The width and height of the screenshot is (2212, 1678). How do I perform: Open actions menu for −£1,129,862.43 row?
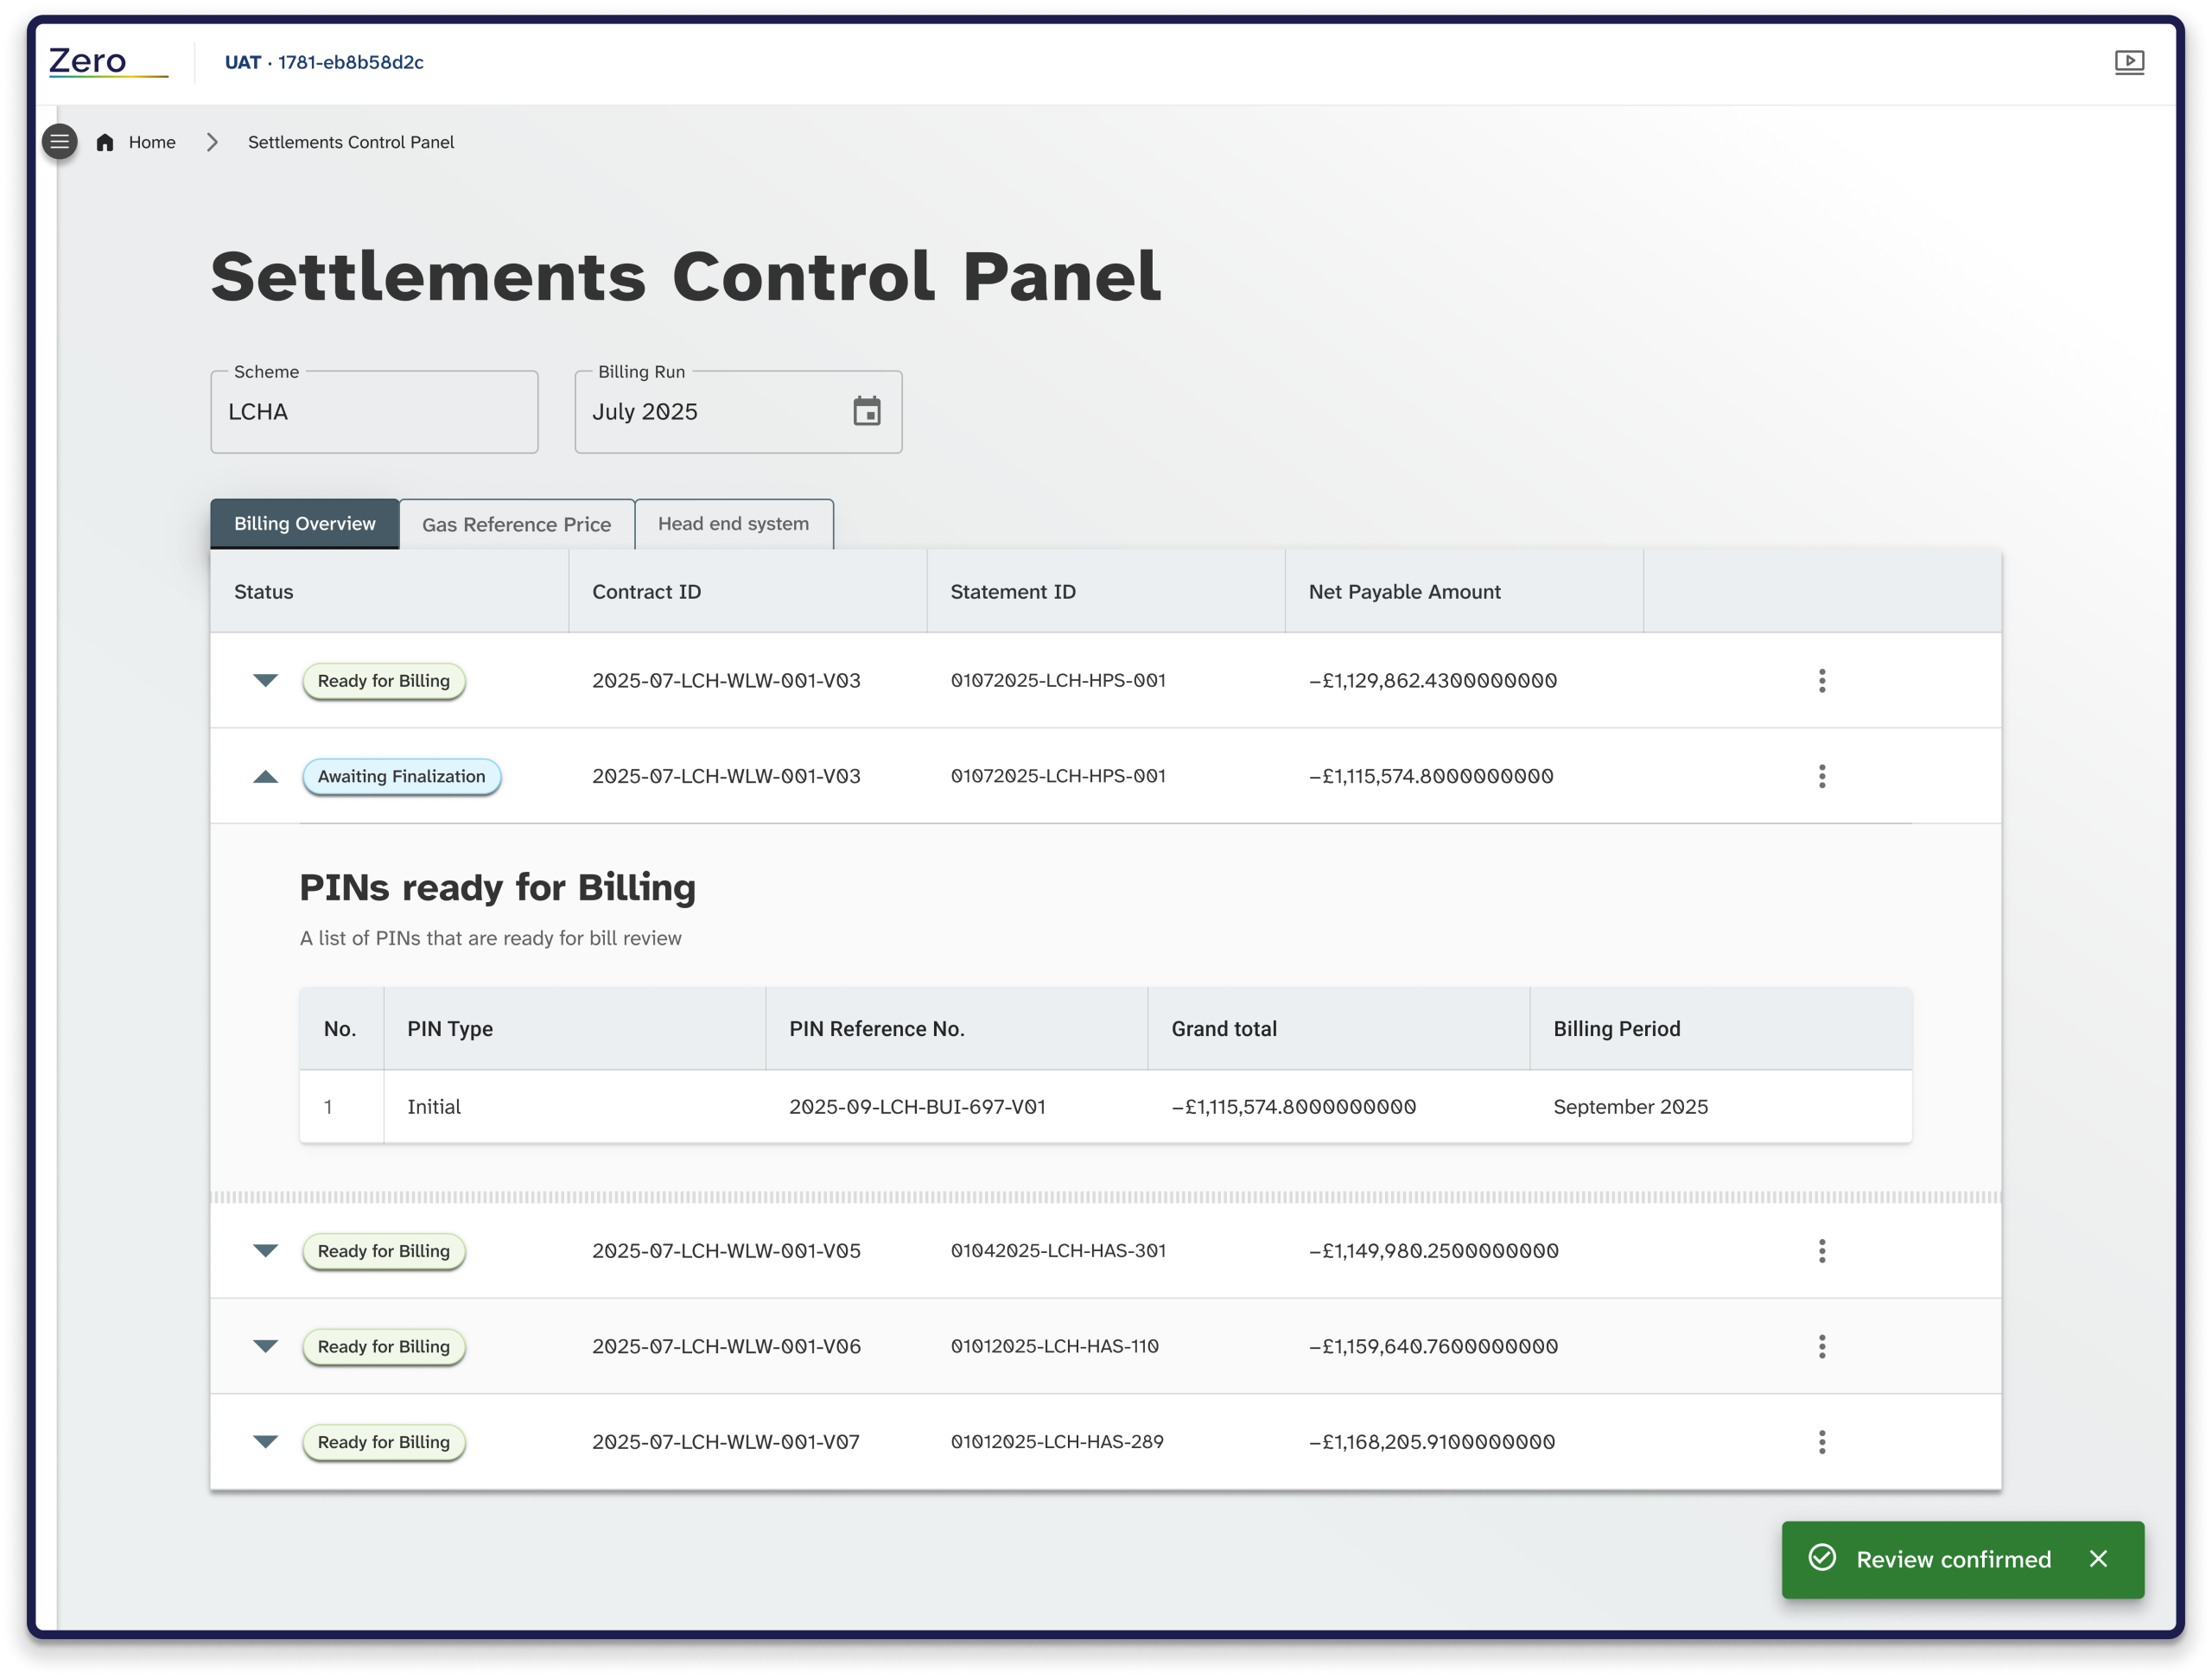(1821, 681)
